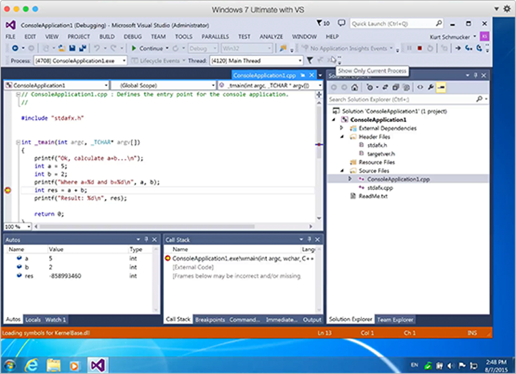The height and width of the screenshot is (374, 516).
Task: Toggle the highlighted Preview Selected Items button
Action: coord(441,87)
